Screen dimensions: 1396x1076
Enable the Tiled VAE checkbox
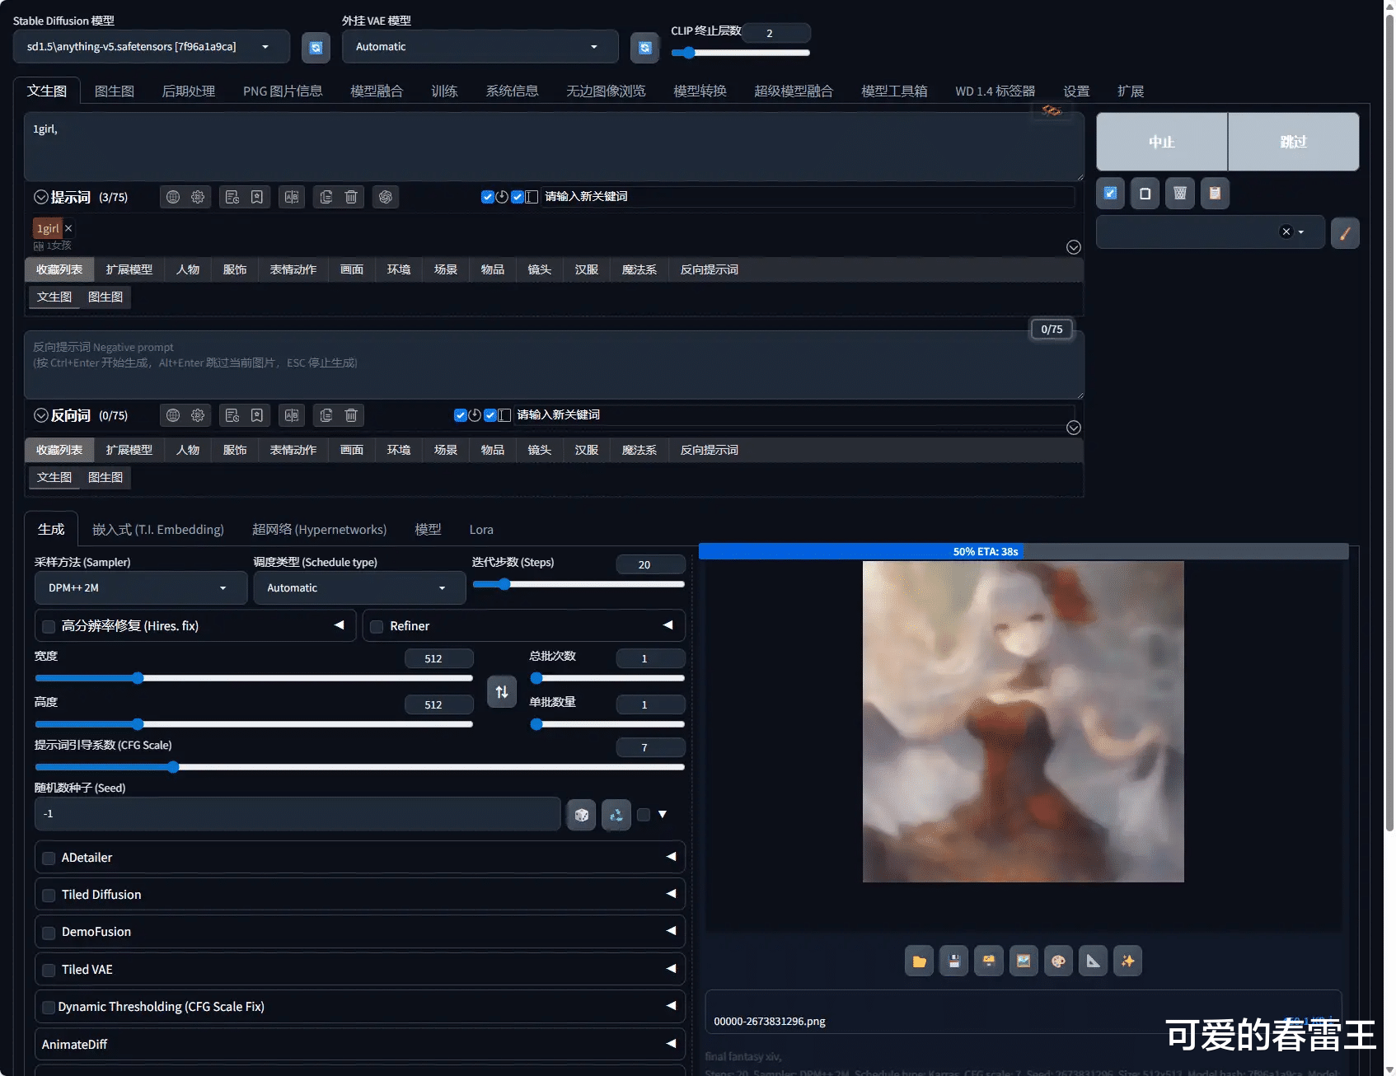(x=49, y=971)
